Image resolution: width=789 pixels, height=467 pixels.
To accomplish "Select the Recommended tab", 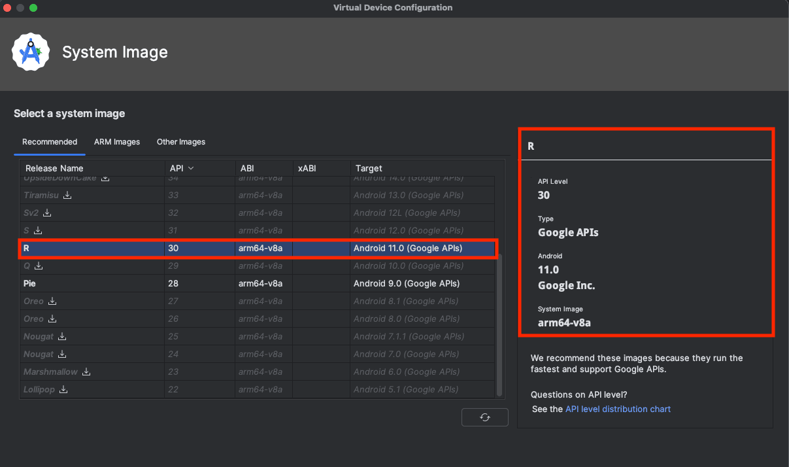I will [50, 142].
